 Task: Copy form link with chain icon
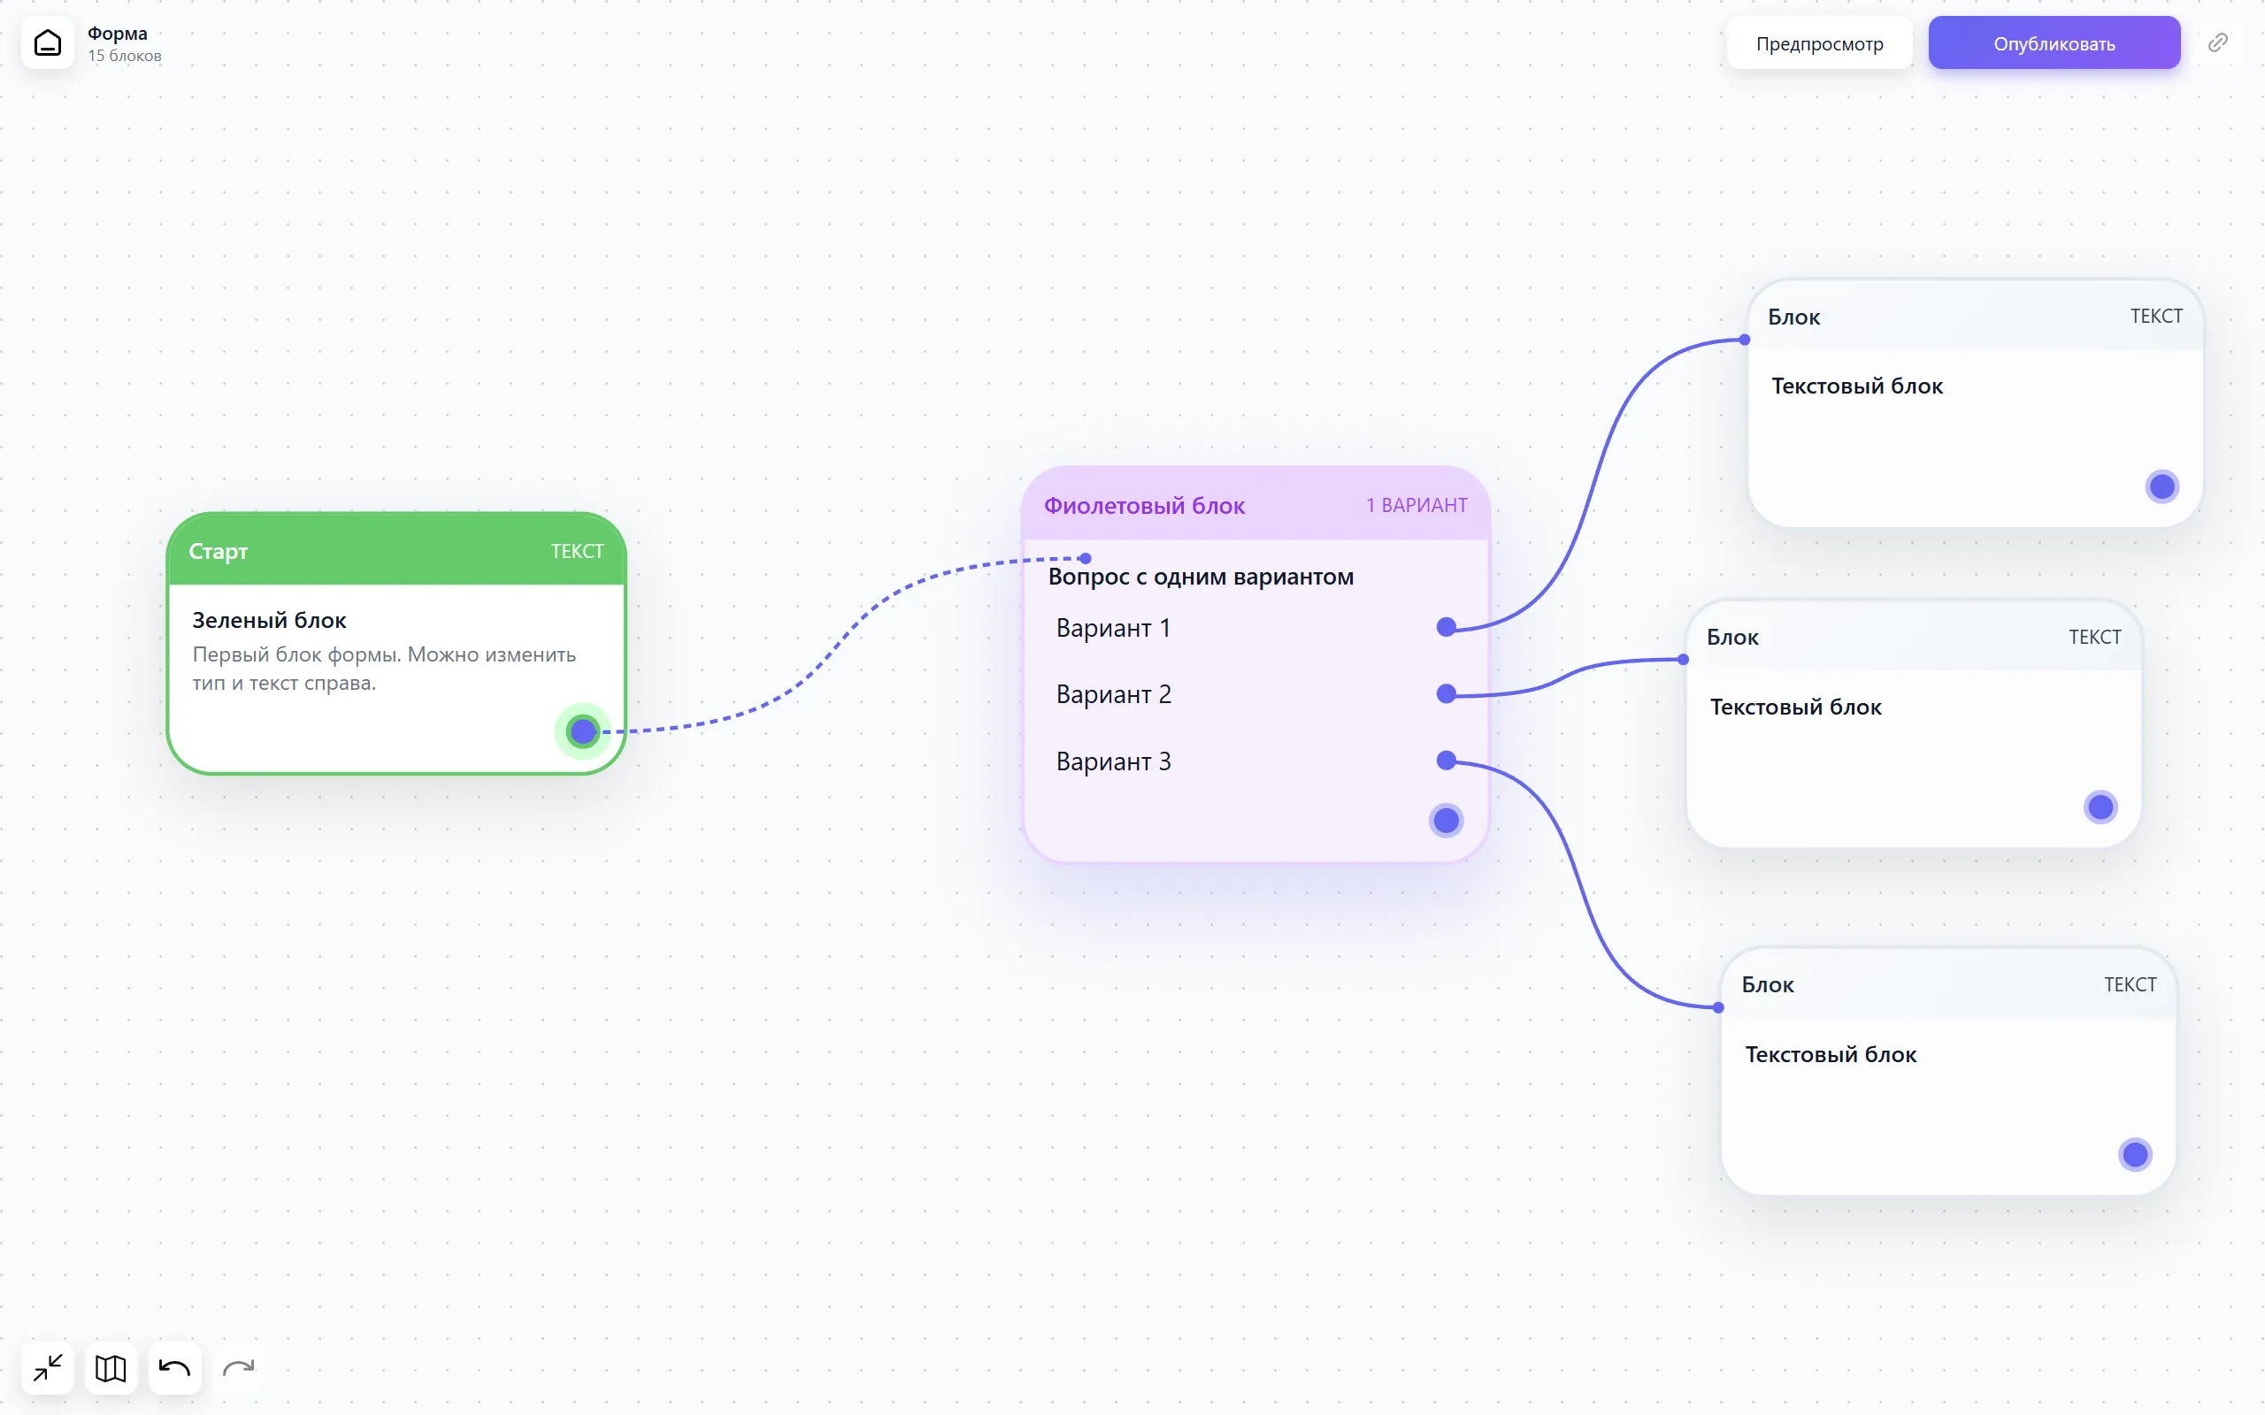coord(2217,43)
